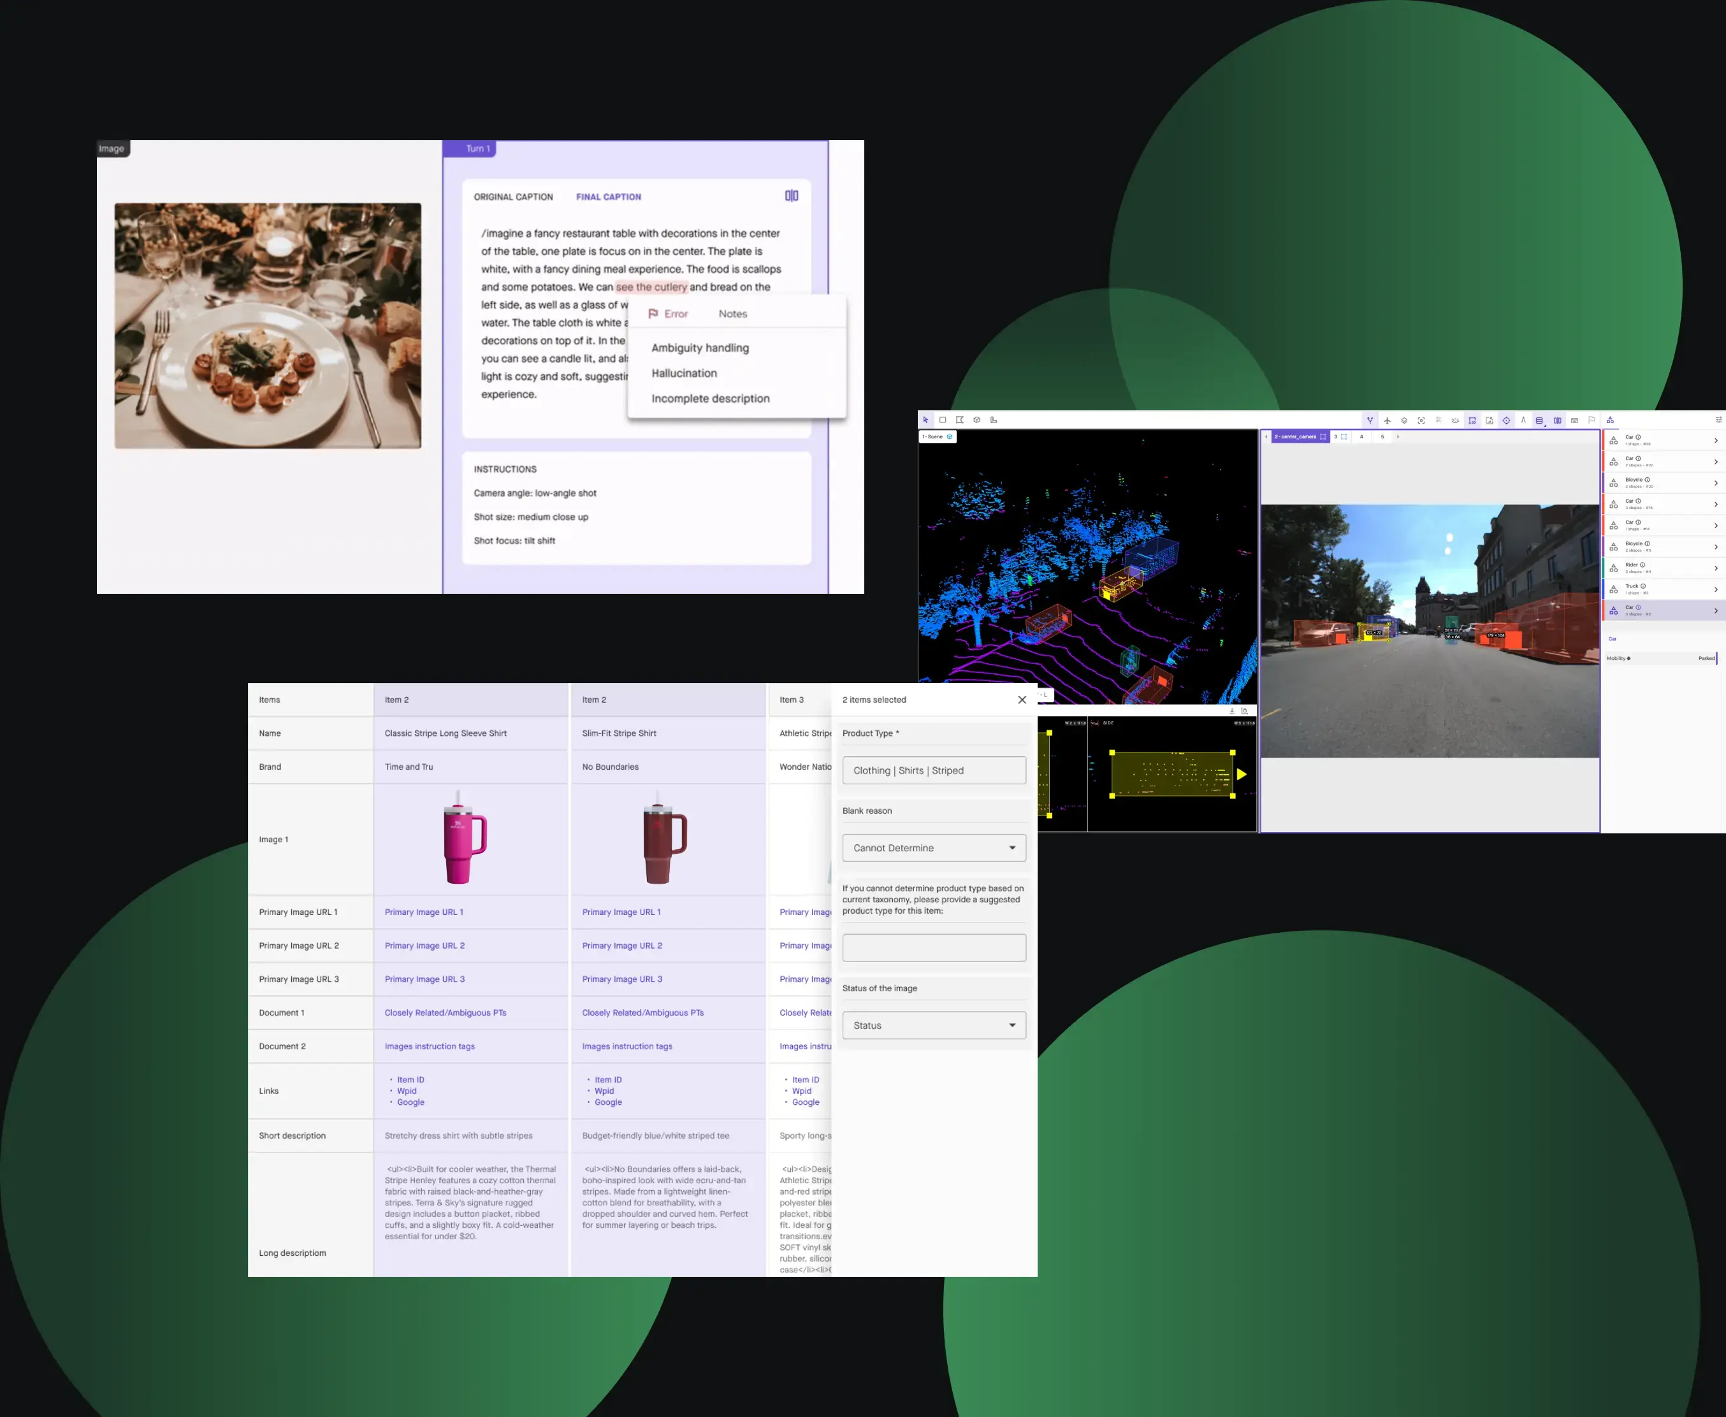Click the info icon next to Truck
The height and width of the screenshot is (1417, 1726).
pyautogui.click(x=1643, y=586)
